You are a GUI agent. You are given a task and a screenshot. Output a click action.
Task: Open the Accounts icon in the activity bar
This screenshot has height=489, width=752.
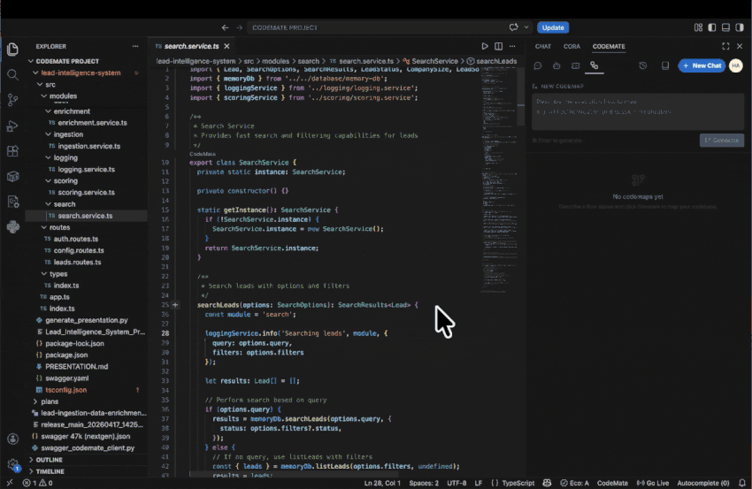13,439
